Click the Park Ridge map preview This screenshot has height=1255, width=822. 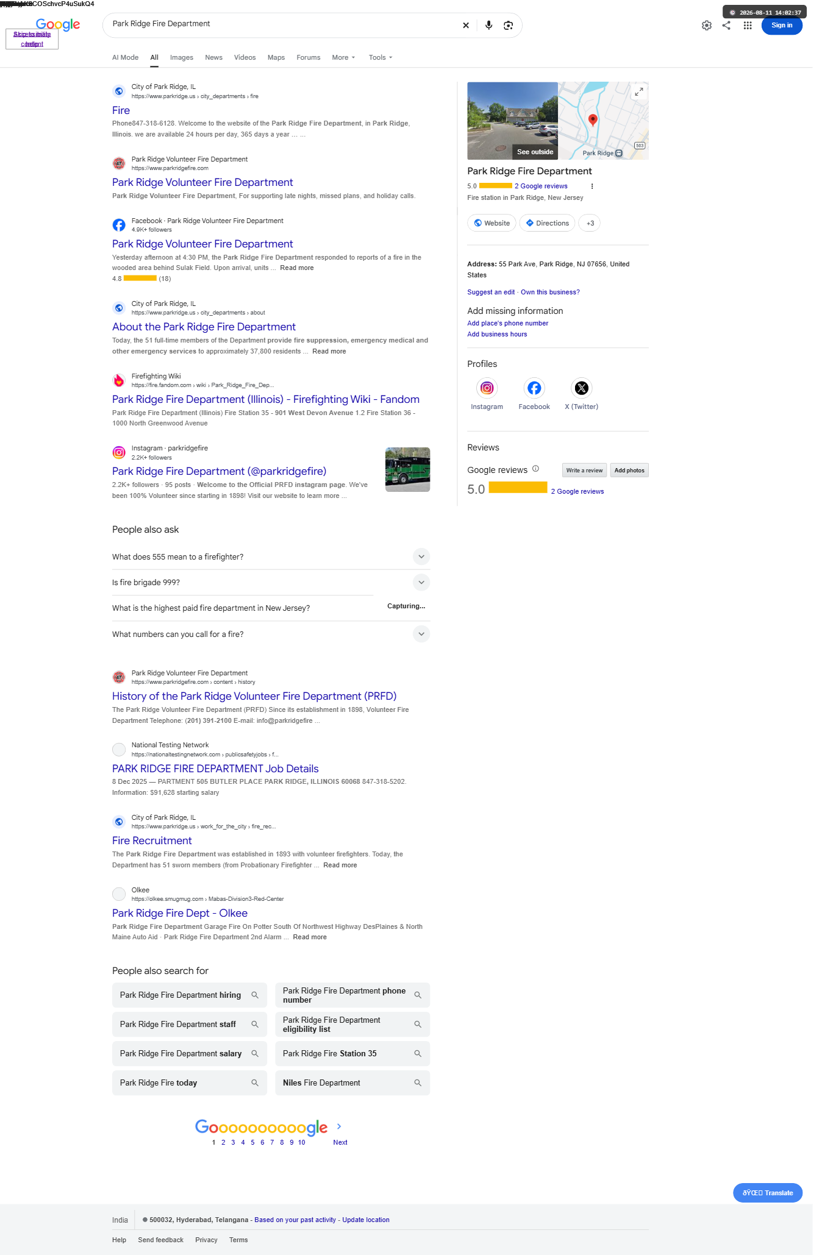tap(604, 121)
